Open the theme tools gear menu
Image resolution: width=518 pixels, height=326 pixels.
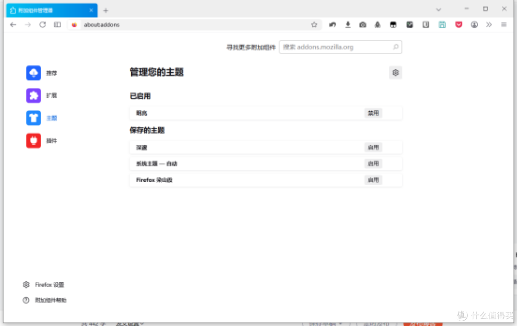click(x=395, y=73)
